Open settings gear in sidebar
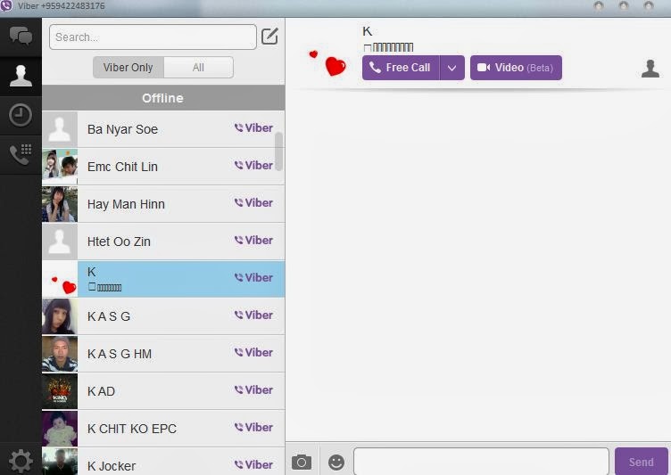 click(21, 461)
